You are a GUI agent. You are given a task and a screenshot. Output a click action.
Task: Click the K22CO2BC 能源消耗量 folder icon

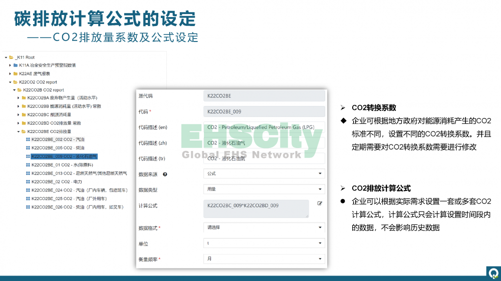pos(24,114)
